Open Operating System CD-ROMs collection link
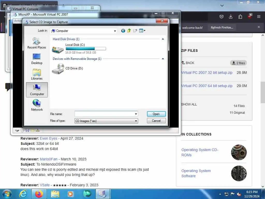The height and width of the screenshot is (199, 265). 200,152
